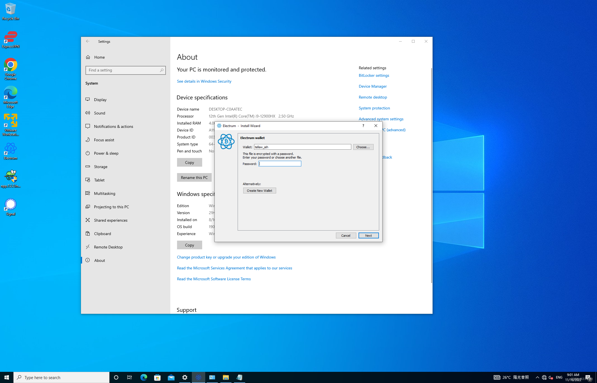Open Microsoft Store in taskbar

[157, 377]
